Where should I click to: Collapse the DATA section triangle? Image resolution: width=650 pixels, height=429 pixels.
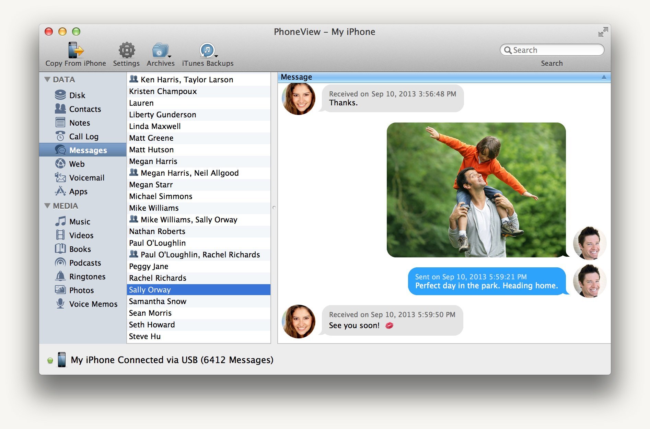click(47, 80)
